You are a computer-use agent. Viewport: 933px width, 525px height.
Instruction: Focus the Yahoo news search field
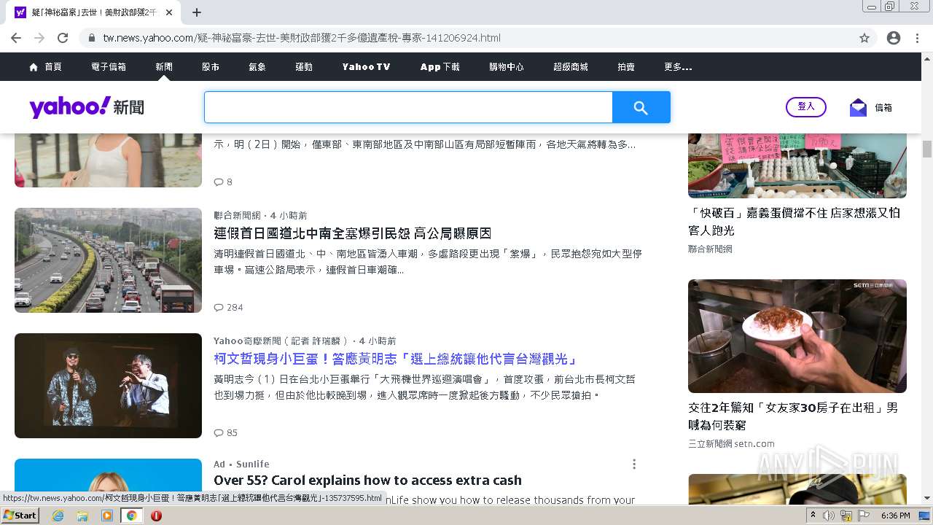pos(408,108)
